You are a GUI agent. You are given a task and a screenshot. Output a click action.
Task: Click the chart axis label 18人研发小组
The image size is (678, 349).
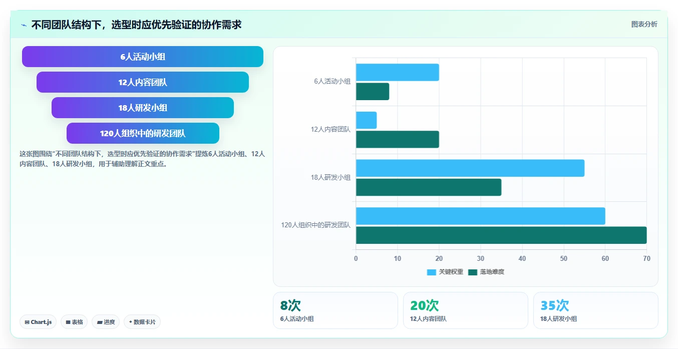click(x=330, y=177)
